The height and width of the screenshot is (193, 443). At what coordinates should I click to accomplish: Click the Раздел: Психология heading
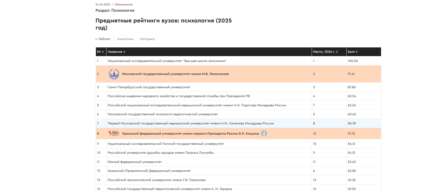(x=115, y=10)
